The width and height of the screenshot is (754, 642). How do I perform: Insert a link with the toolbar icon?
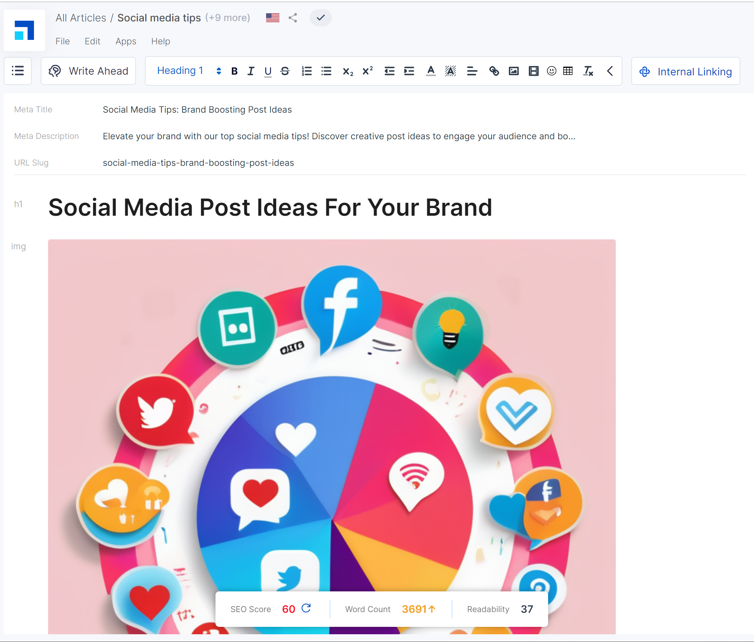[494, 71]
